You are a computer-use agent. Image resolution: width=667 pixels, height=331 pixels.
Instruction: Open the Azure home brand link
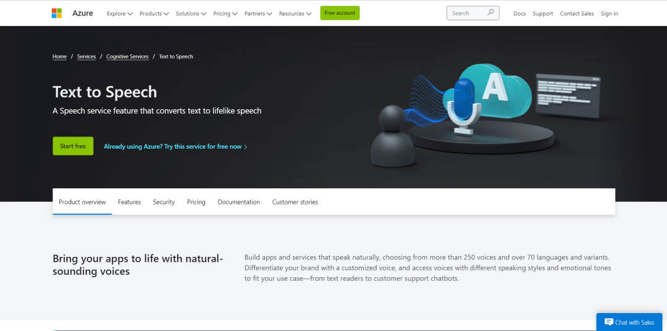tap(83, 13)
